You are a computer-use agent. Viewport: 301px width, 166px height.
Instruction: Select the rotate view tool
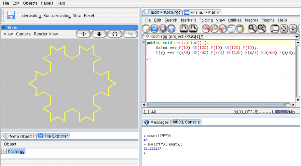[115, 34]
